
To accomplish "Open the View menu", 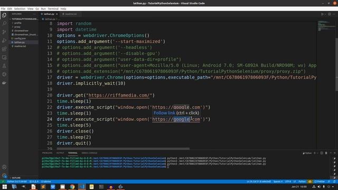I will tap(31, 9).
